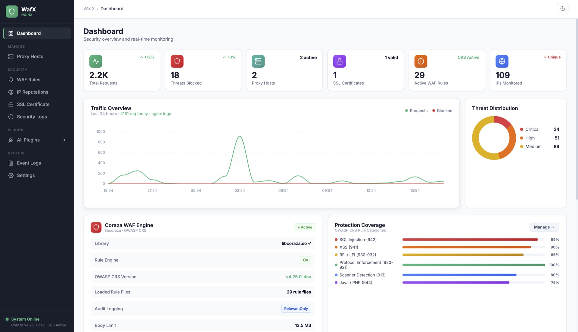Viewport: 578px width, 332px height.
Task: Toggle the Rule Engine On switch
Action: [305, 260]
